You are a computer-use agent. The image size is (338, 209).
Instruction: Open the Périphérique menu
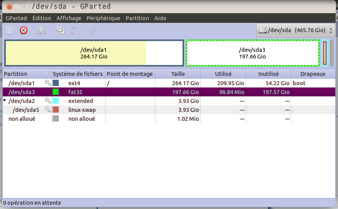104,18
